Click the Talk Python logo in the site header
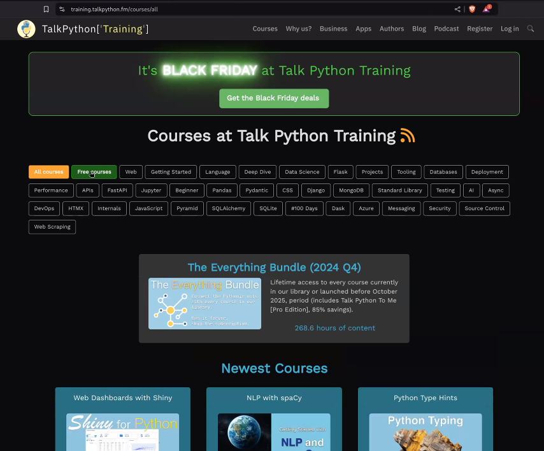This screenshot has height=451, width=544. point(26,29)
